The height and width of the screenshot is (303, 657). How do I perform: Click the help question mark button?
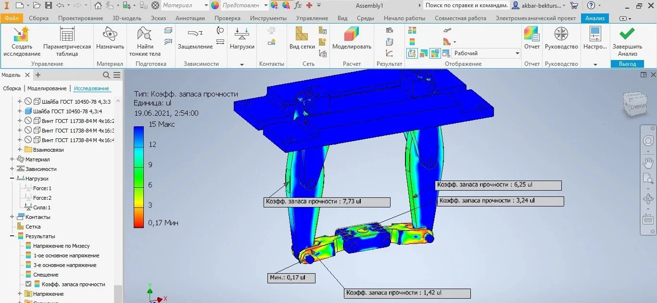click(x=591, y=5)
